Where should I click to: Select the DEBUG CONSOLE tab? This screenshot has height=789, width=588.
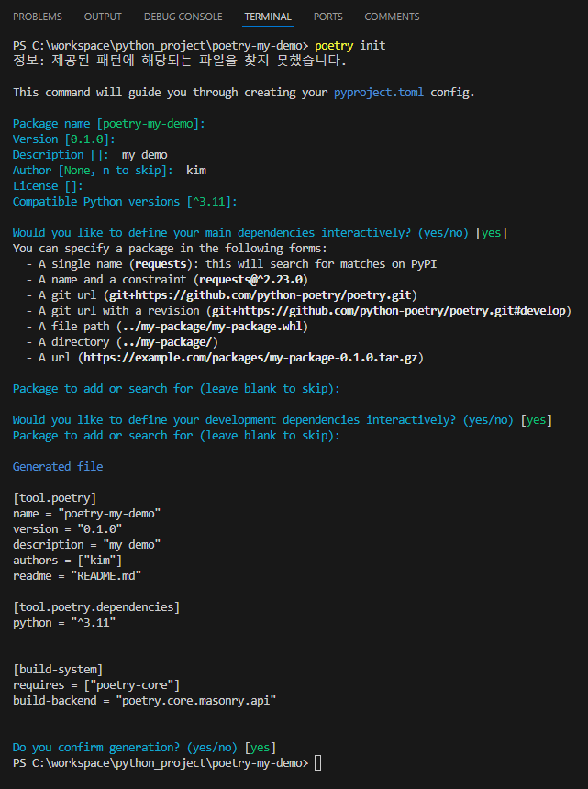183,17
